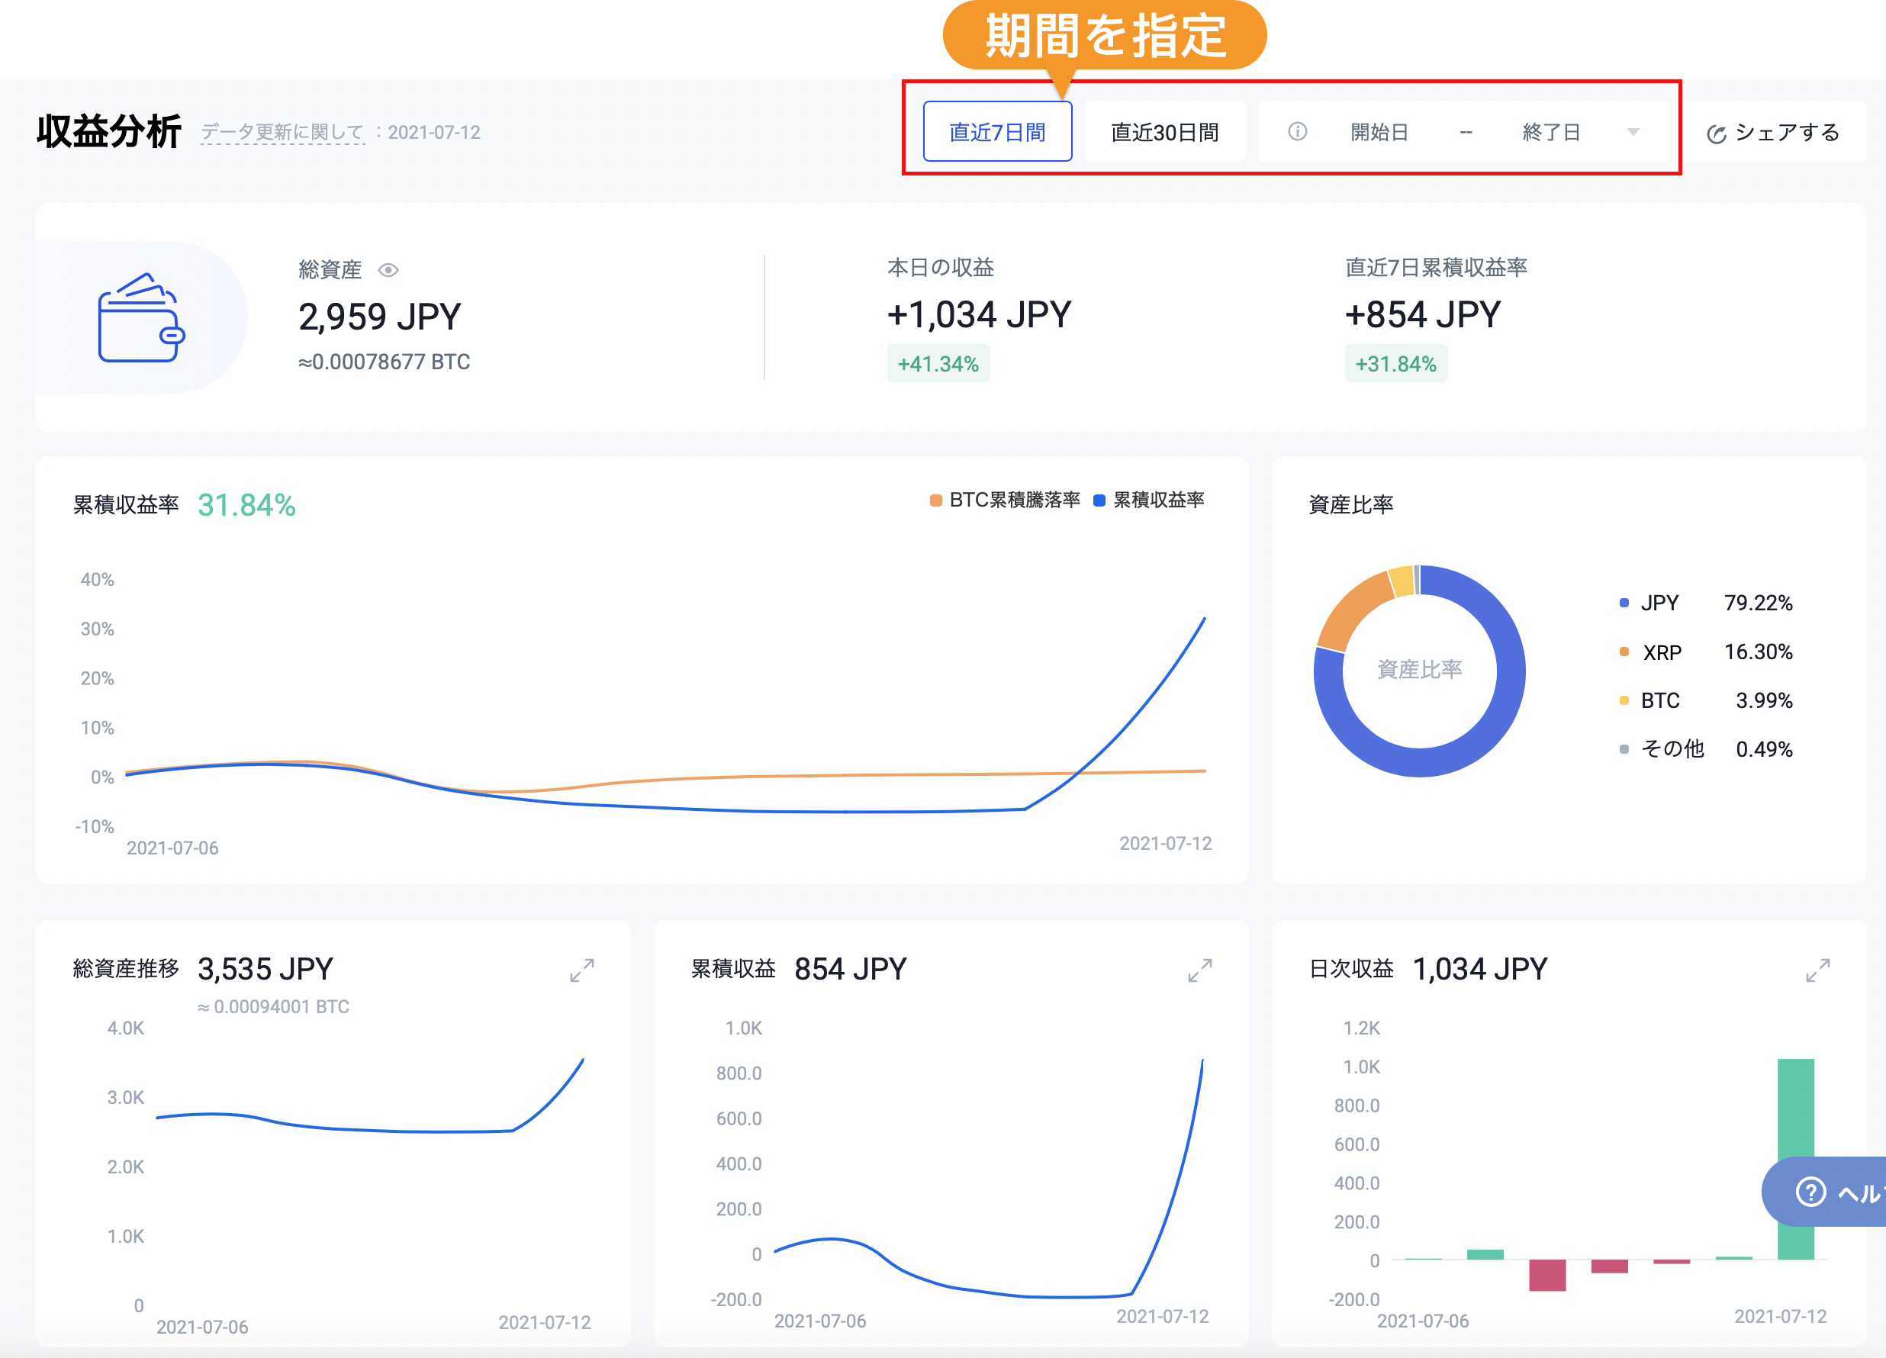Screen dimensions: 1886x1358
Task: Expand the 日次収益 chart
Action: [1818, 970]
